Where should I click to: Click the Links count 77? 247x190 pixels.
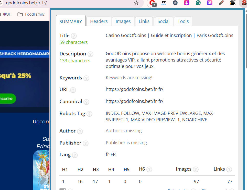[x=230, y=182]
